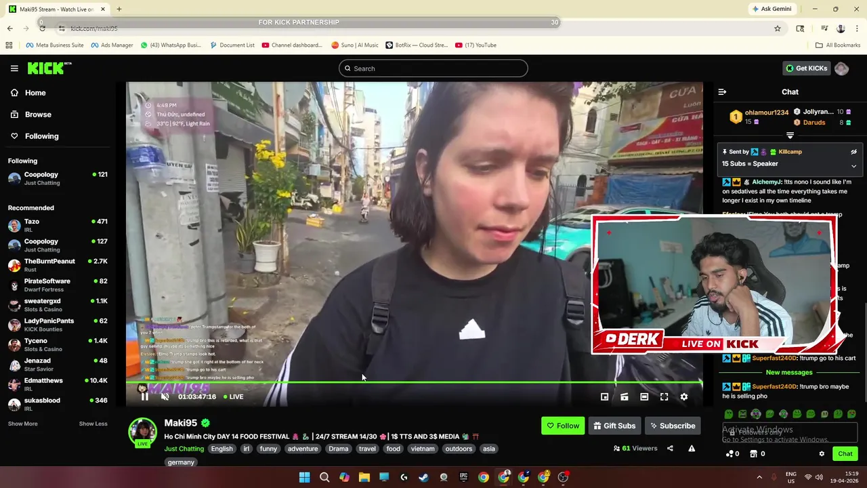Image resolution: width=867 pixels, height=488 pixels.
Task: Bookmark this page star icon
Action: tap(778, 28)
